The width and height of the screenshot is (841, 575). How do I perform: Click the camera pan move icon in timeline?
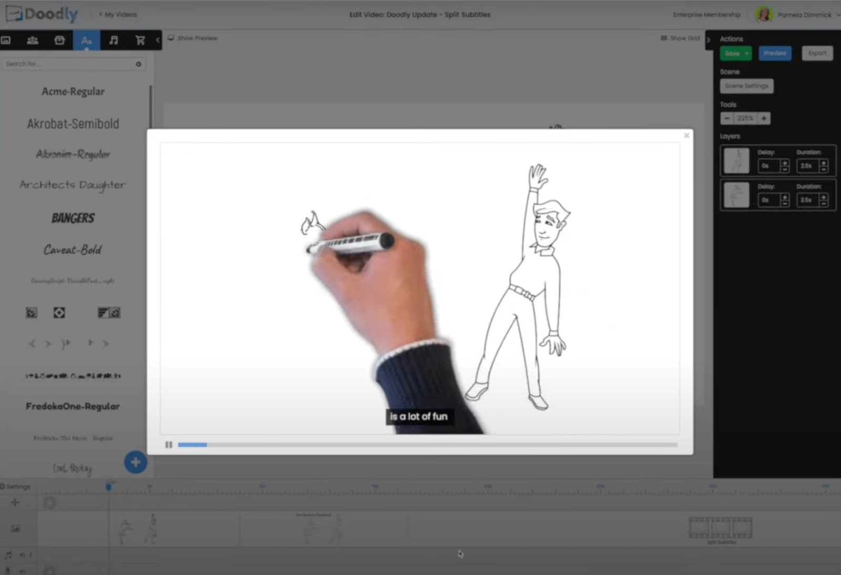click(x=15, y=503)
